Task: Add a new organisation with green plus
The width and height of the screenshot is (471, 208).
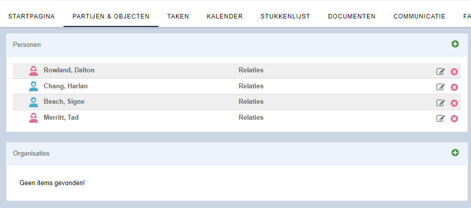Action: pos(455,153)
